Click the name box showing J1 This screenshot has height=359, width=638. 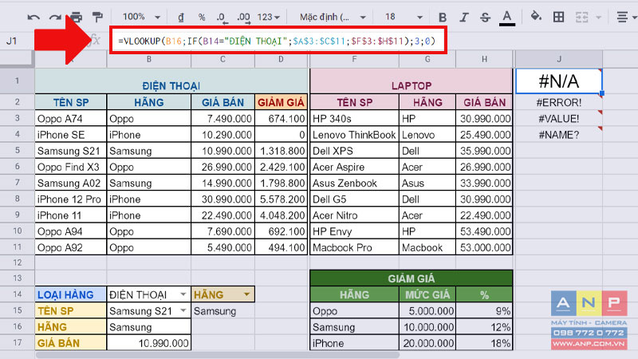(x=12, y=41)
